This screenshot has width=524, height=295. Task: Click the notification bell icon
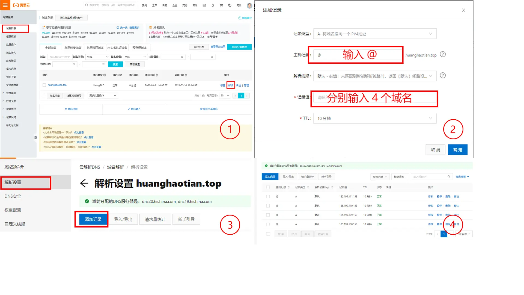pyautogui.click(x=213, y=5)
